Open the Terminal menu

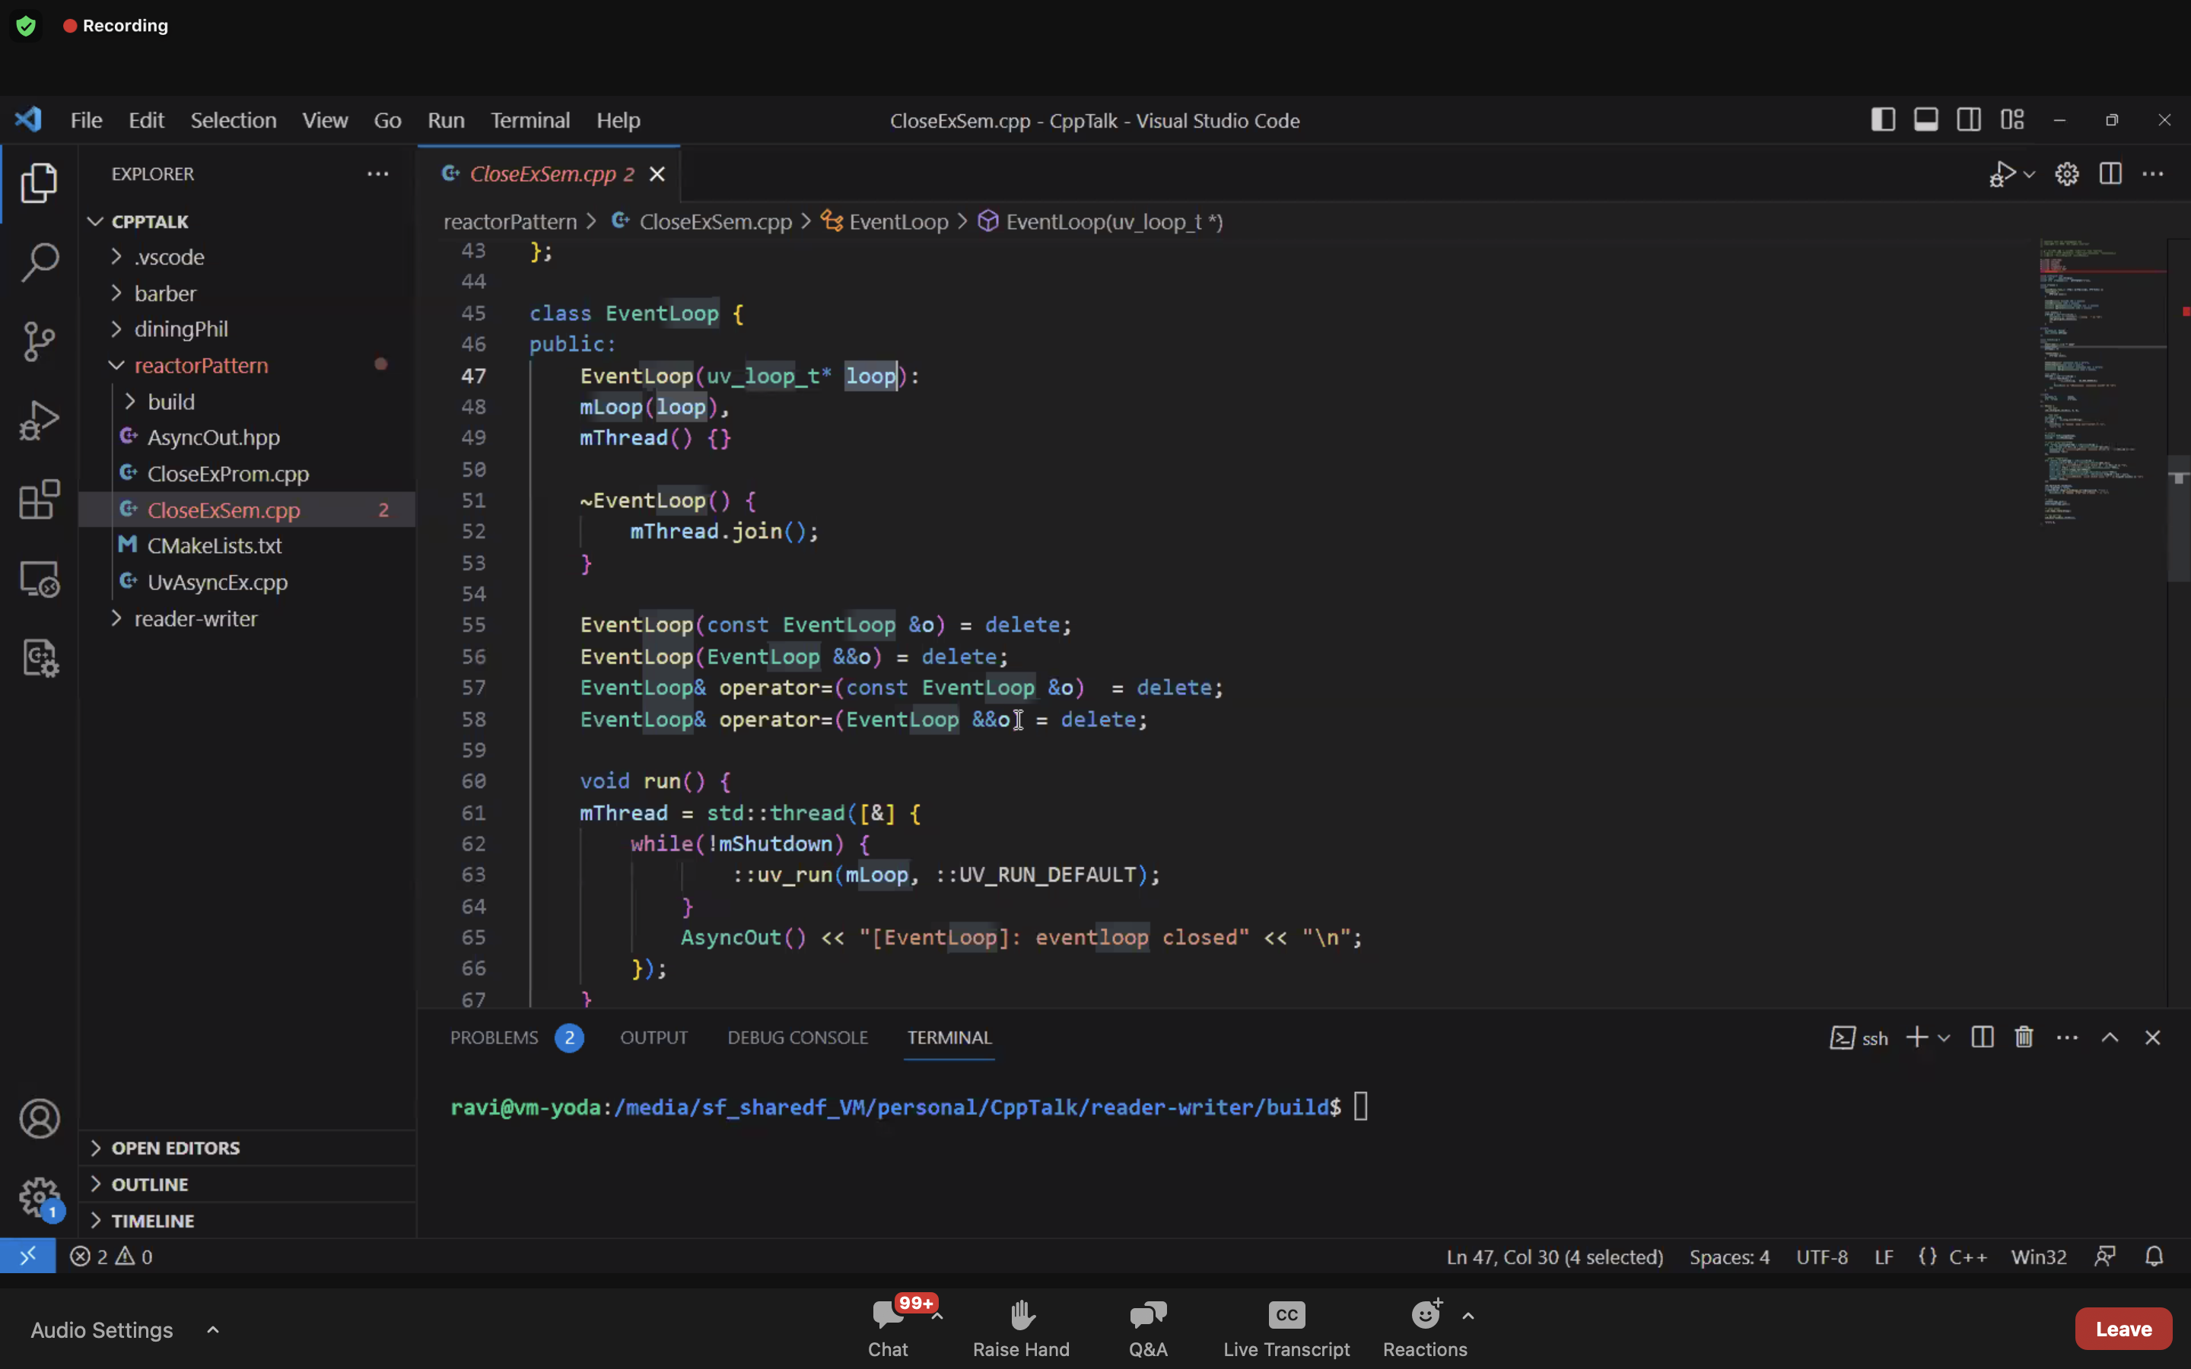click(529, 120)
